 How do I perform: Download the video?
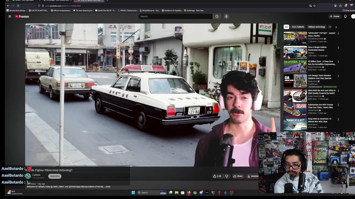tap(253, 176)
